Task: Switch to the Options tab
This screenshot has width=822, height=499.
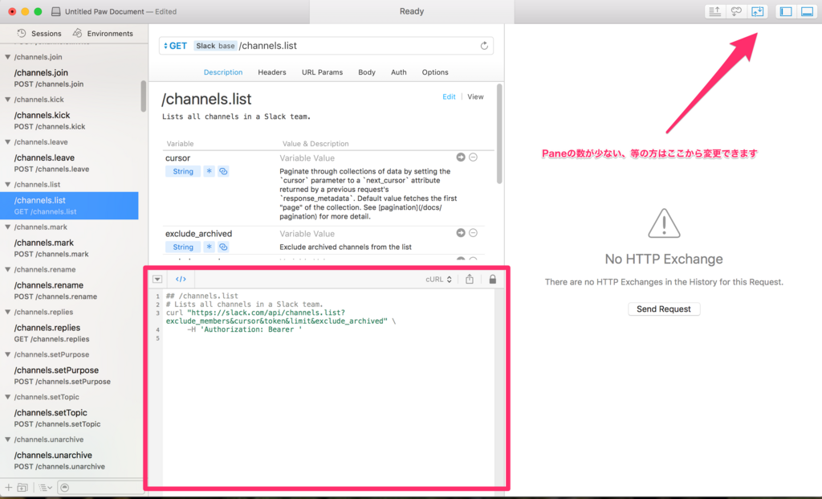Action: (434, 72)
